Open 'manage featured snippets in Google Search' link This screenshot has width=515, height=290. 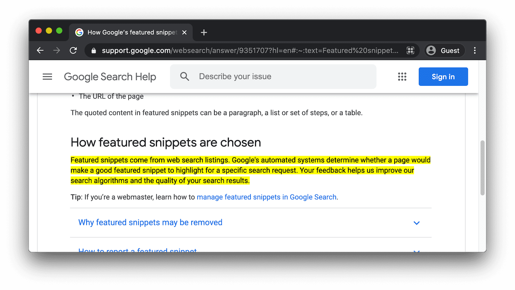click(x=267, y=197)
